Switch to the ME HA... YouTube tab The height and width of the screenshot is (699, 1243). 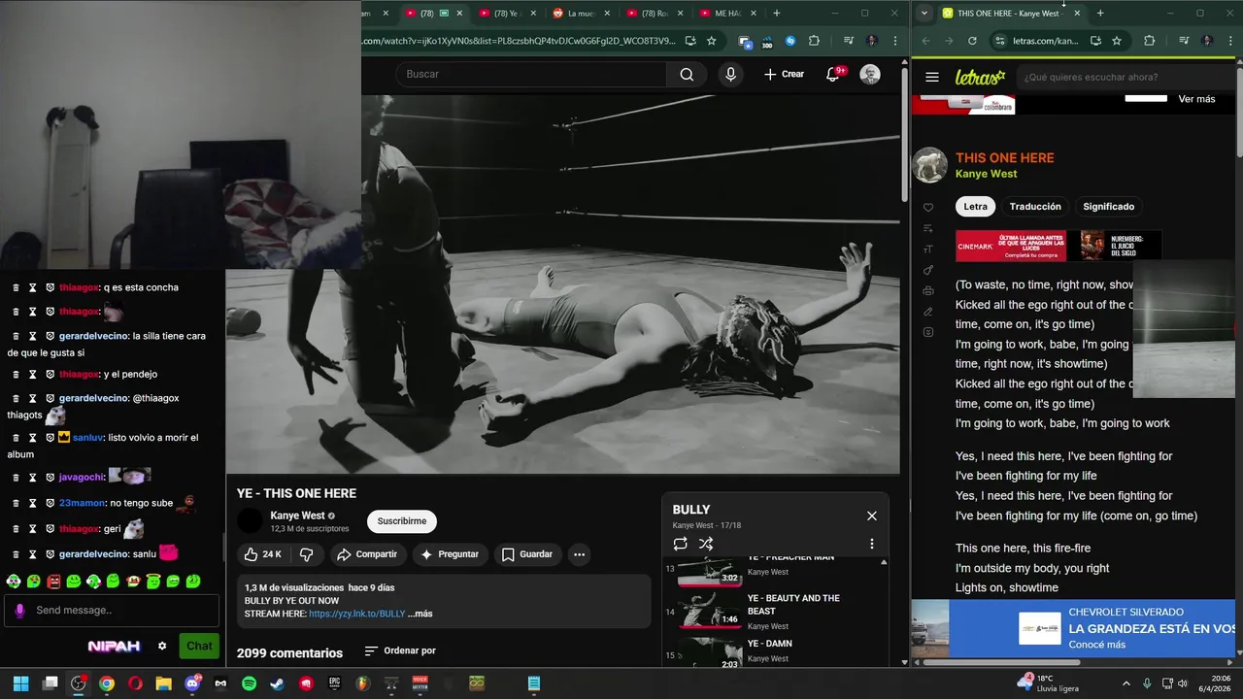(x=727, y=14)
